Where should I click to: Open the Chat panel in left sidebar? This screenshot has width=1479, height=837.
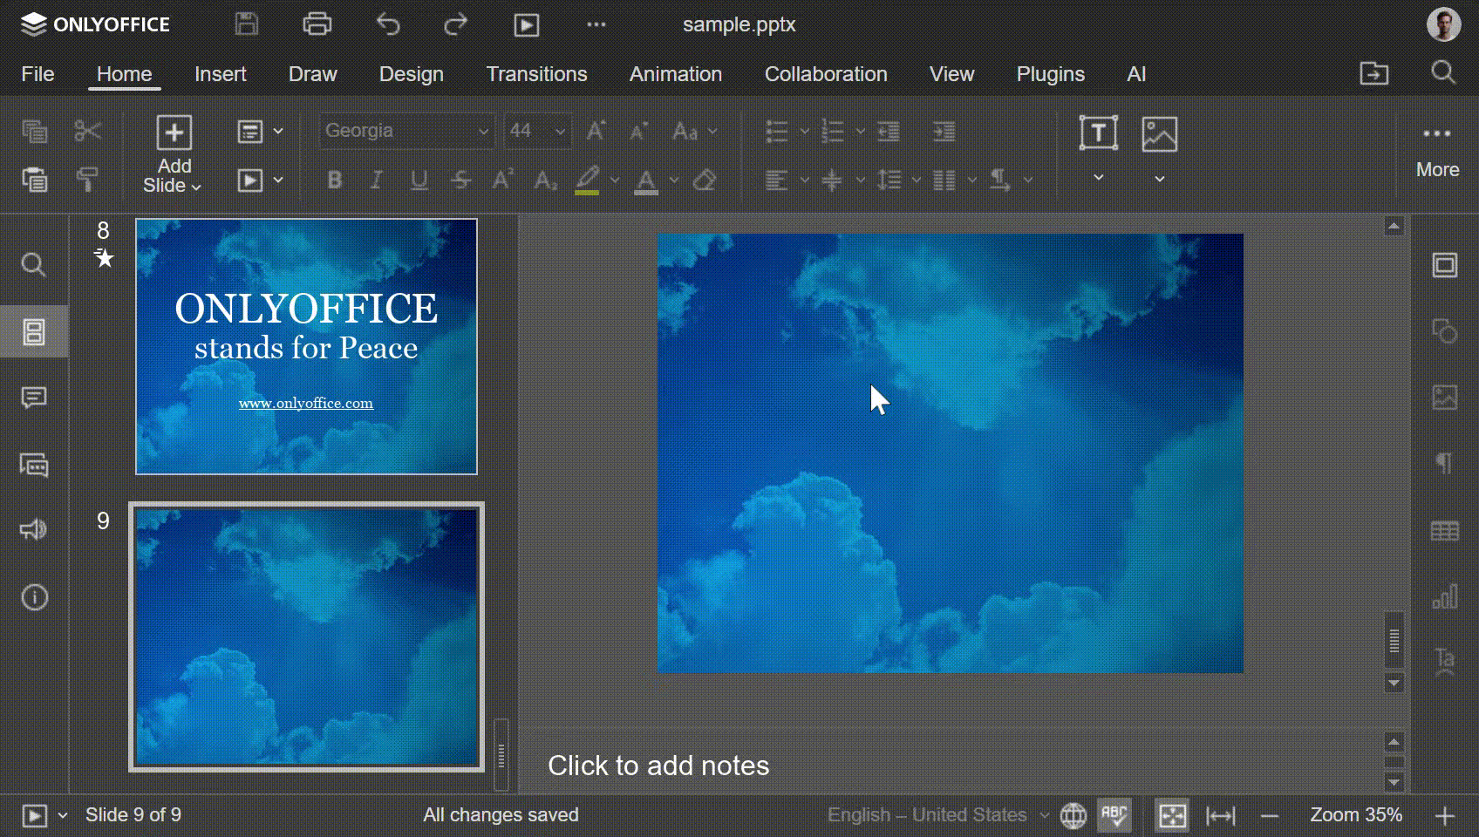tap(34, 465)
